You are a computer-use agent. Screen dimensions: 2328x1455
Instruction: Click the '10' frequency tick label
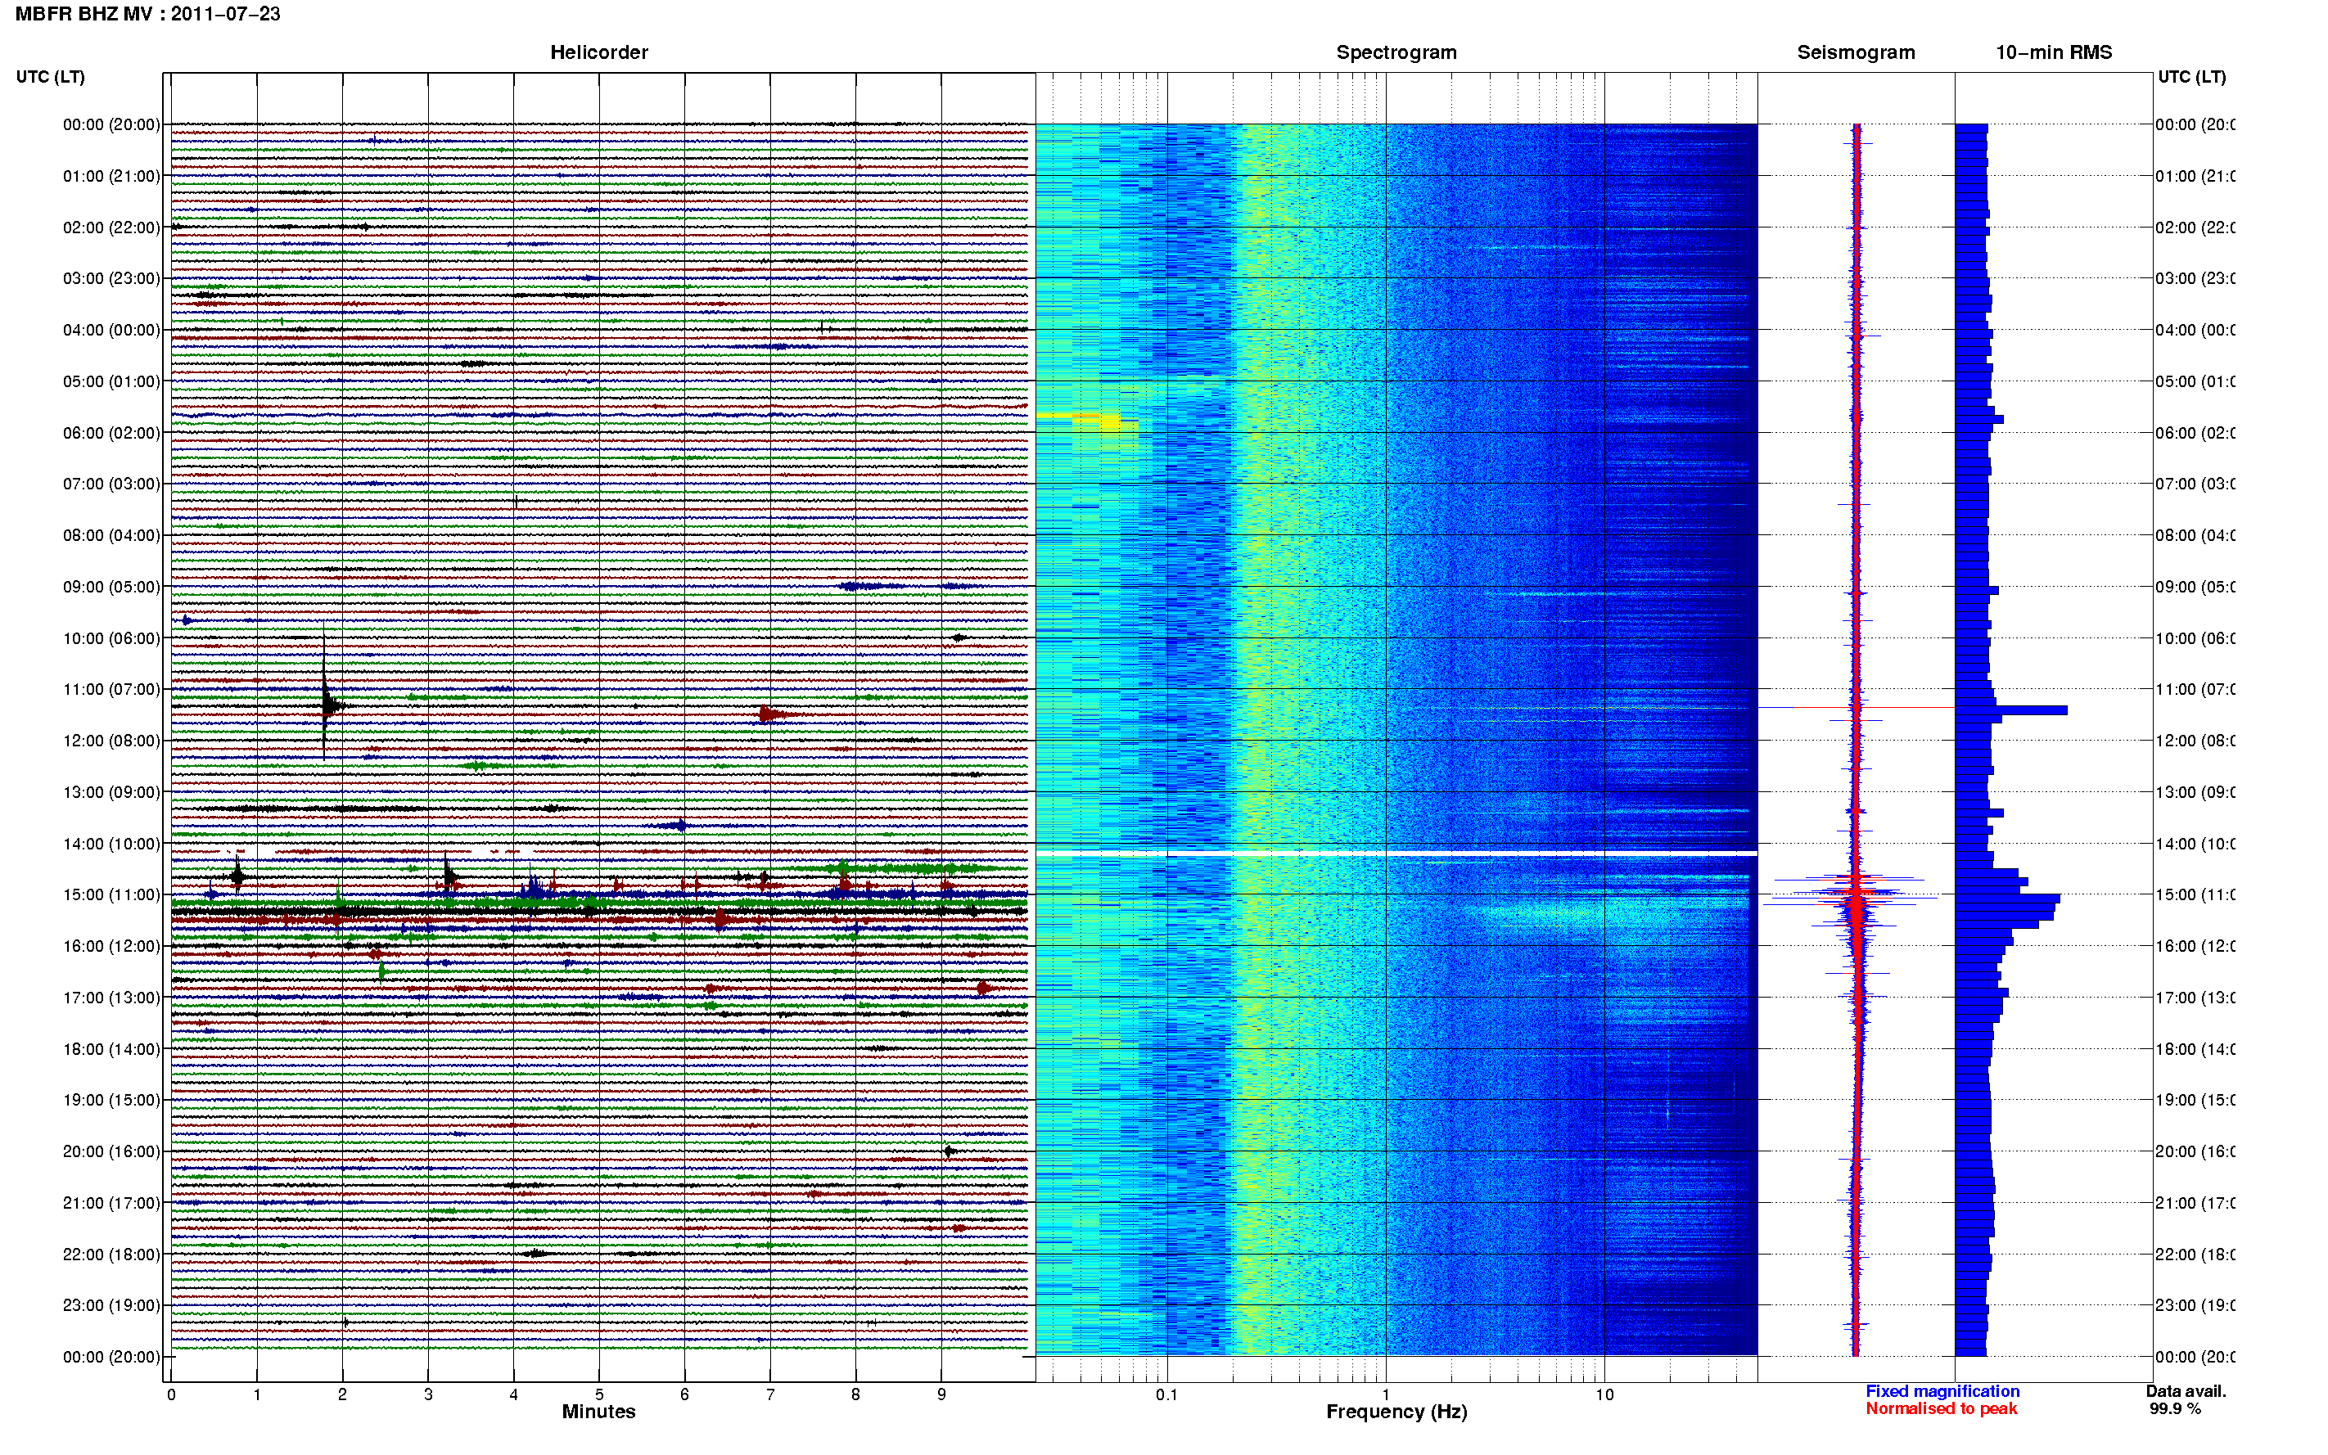[1604, 1394]
